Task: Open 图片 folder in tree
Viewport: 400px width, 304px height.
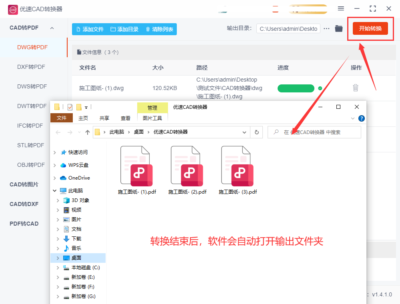Action: click(76, 219)
